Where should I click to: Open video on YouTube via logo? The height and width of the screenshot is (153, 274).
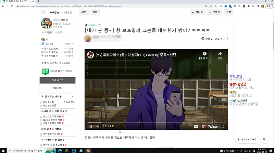(213, 126)
